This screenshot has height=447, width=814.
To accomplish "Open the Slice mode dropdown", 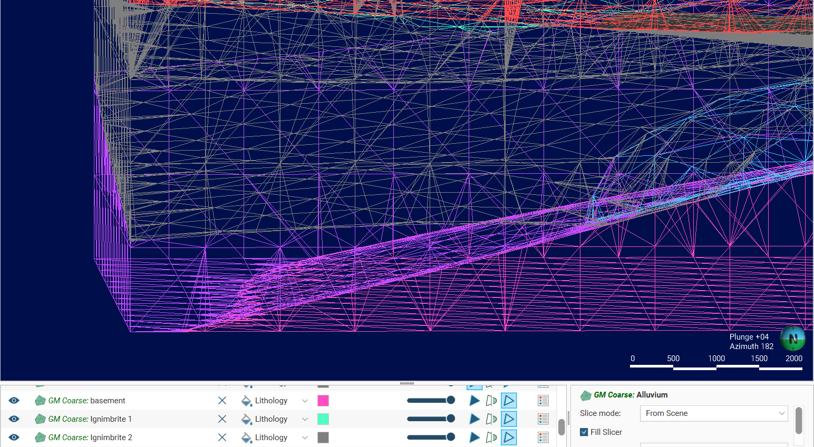I will pos(714,413).
